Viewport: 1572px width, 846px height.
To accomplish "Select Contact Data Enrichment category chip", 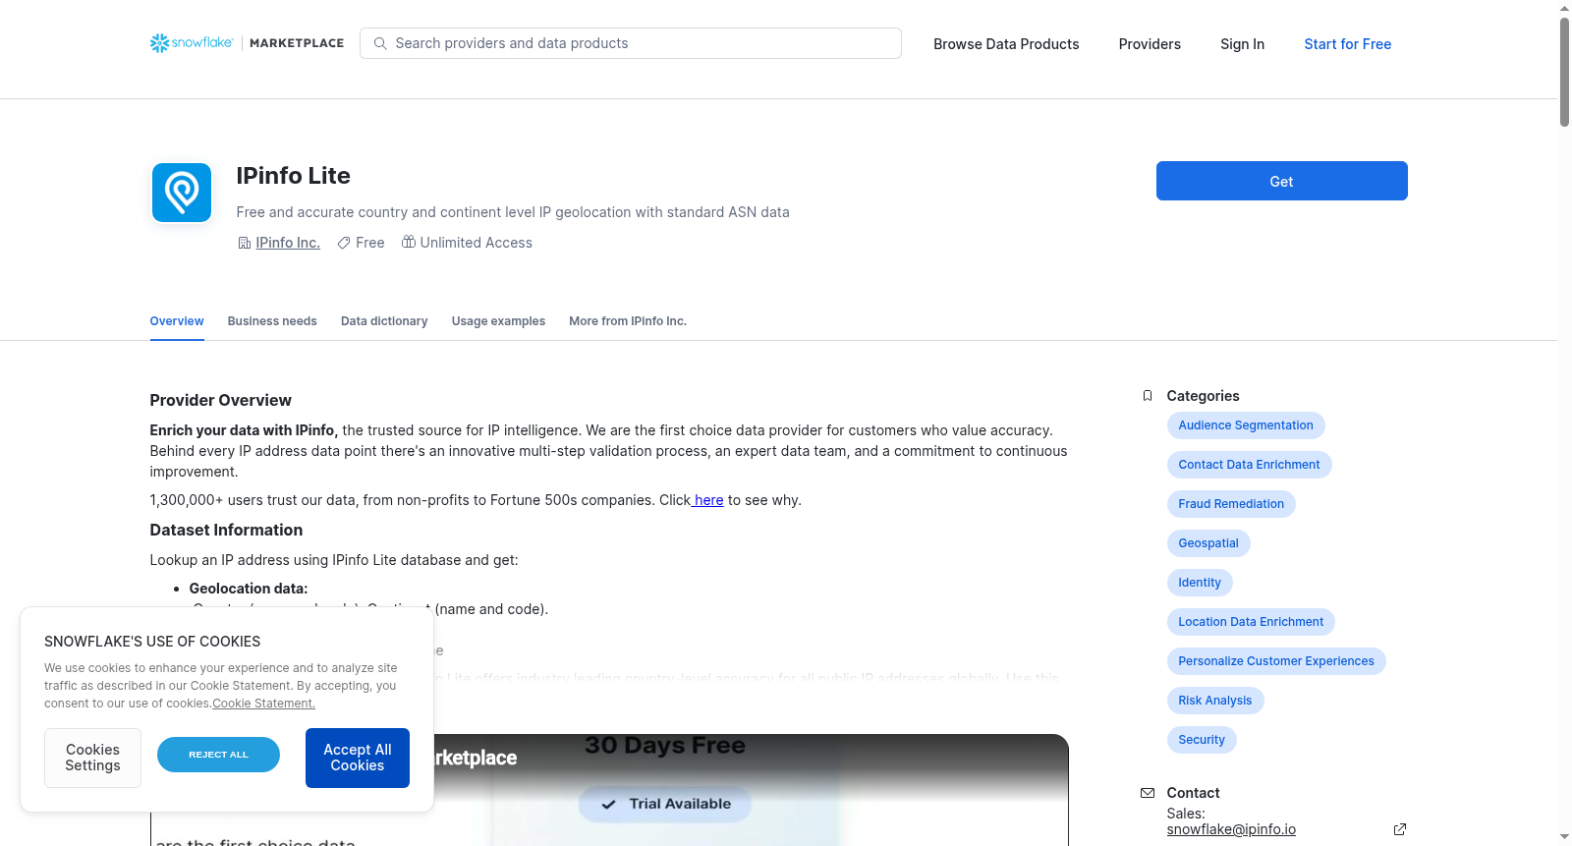I will coord(1249,465).
